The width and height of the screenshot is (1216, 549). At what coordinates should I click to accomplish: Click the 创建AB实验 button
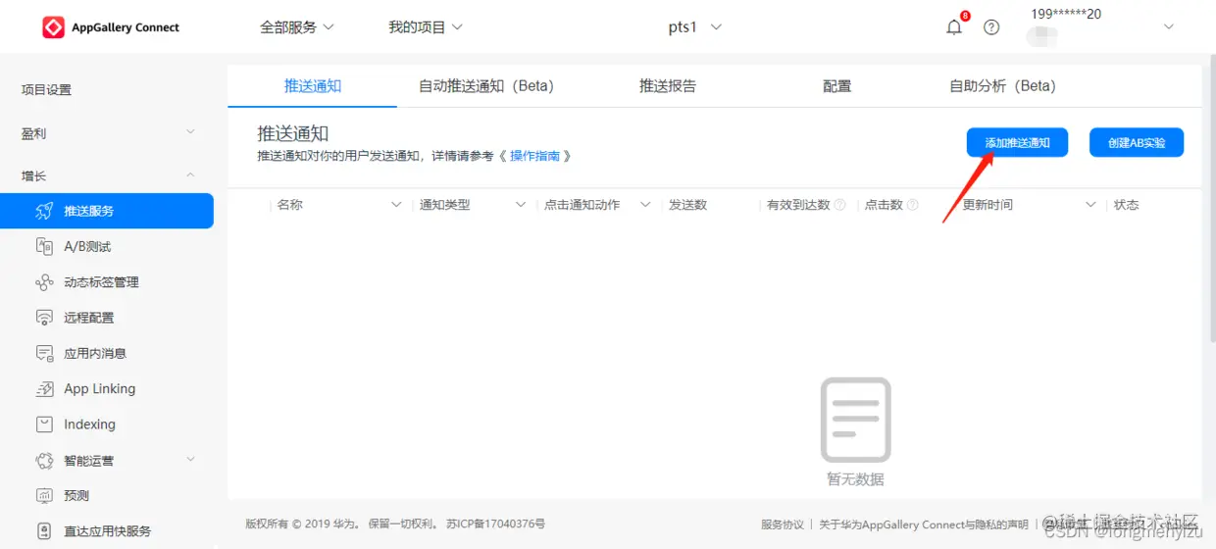(1137, 142)
